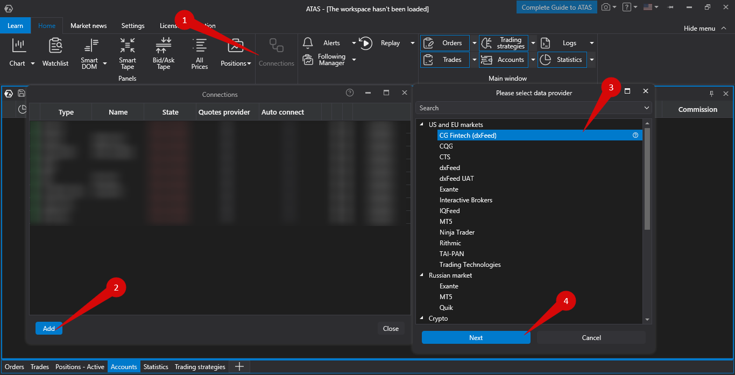The image size is (735, 375).
Task: Open the Bid/Ask Tape panel
Action: pos(164,53)
